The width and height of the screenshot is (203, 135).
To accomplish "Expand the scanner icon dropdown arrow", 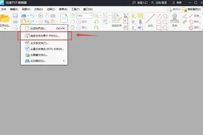I will tap(28, 16).
